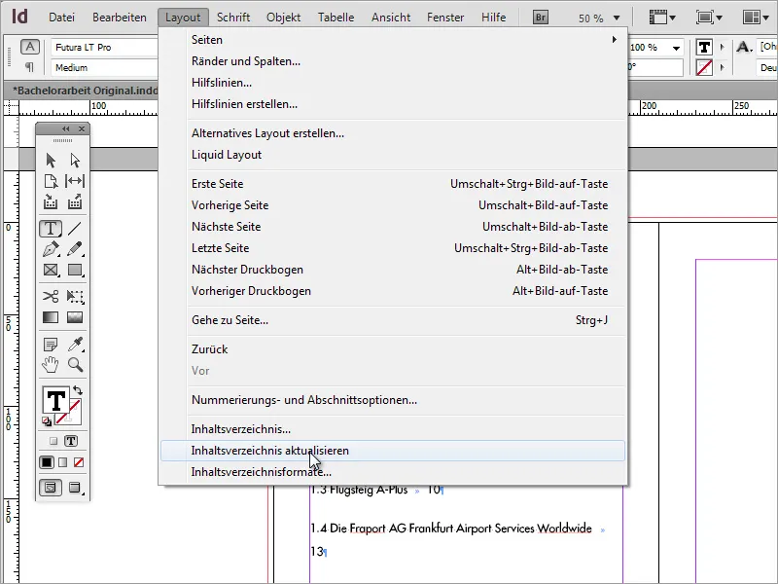Open arrange documents dropdown
Viewport: 778px width, 584px height.
(756, 18)
